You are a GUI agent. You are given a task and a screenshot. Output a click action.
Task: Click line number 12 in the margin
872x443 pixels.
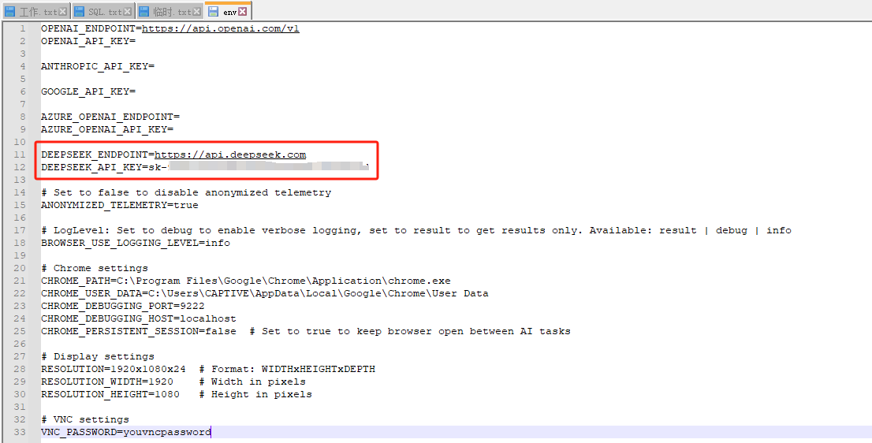[20, 167]
